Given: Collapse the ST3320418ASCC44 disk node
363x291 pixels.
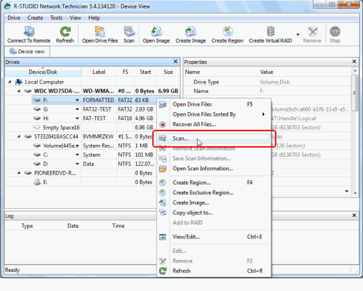Looking at the screenshot, I should [x=19, y=136].
